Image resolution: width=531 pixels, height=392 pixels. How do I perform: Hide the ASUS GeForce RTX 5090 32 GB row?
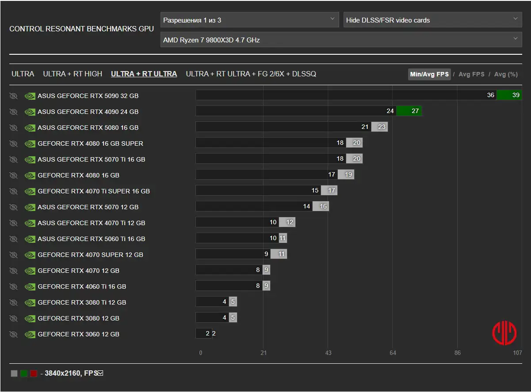point(13,96)
